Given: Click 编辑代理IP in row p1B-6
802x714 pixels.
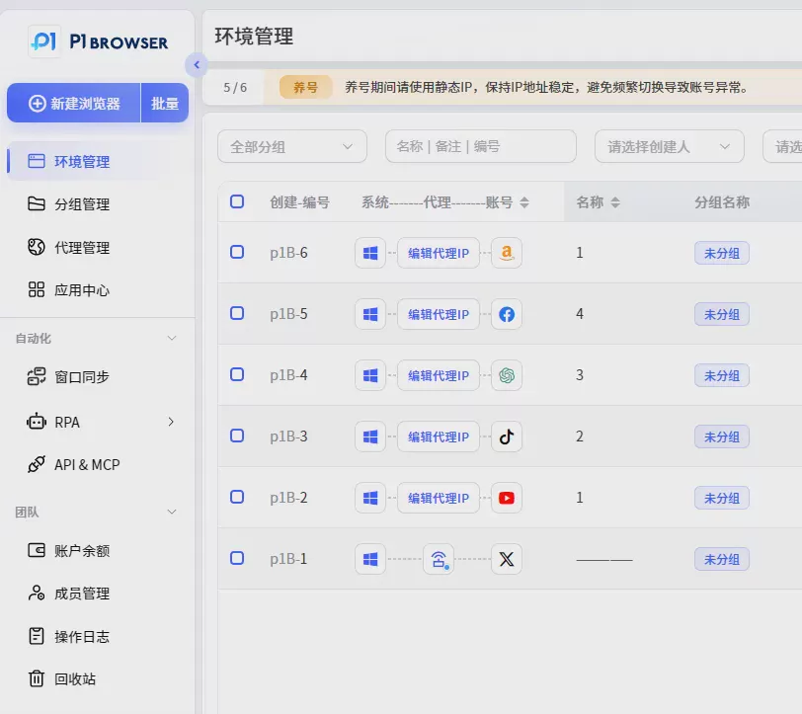Looking at the screenshot, I should point(439,253).
